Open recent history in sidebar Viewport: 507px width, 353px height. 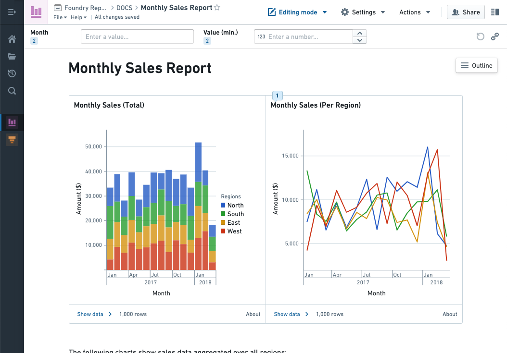click(x=12, y=73)
